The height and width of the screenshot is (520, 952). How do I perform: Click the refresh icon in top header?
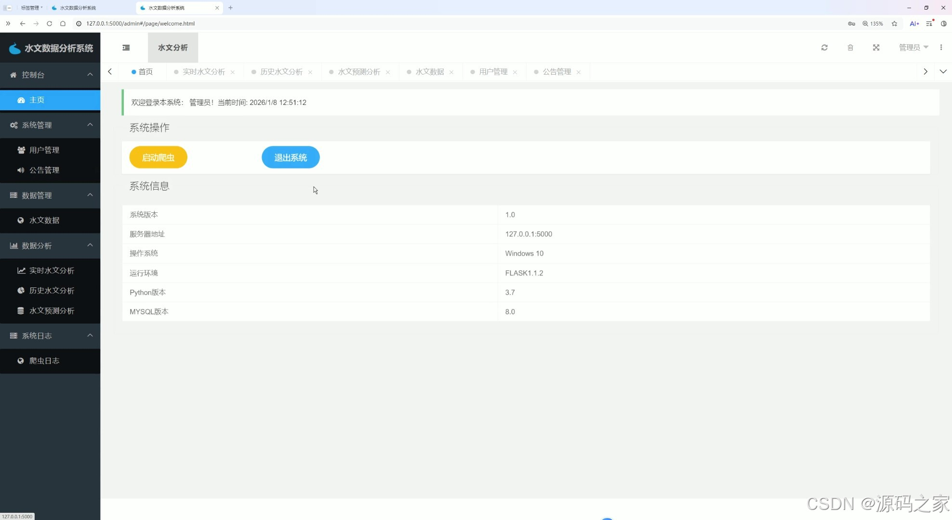[824, 48]
